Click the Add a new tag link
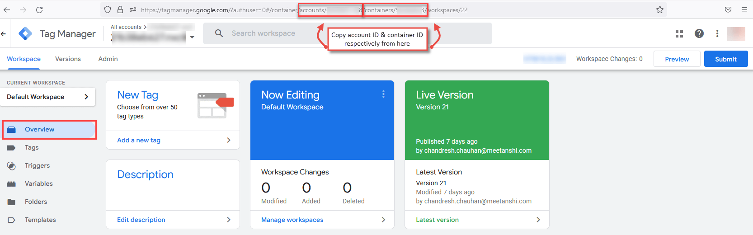The height and width of the screenshot is (235, 753). [139, 140]
